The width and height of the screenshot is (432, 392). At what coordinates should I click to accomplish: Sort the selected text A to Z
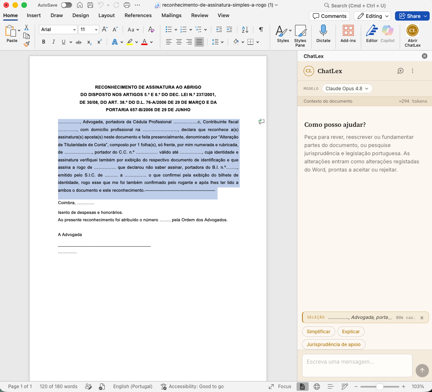245,29
